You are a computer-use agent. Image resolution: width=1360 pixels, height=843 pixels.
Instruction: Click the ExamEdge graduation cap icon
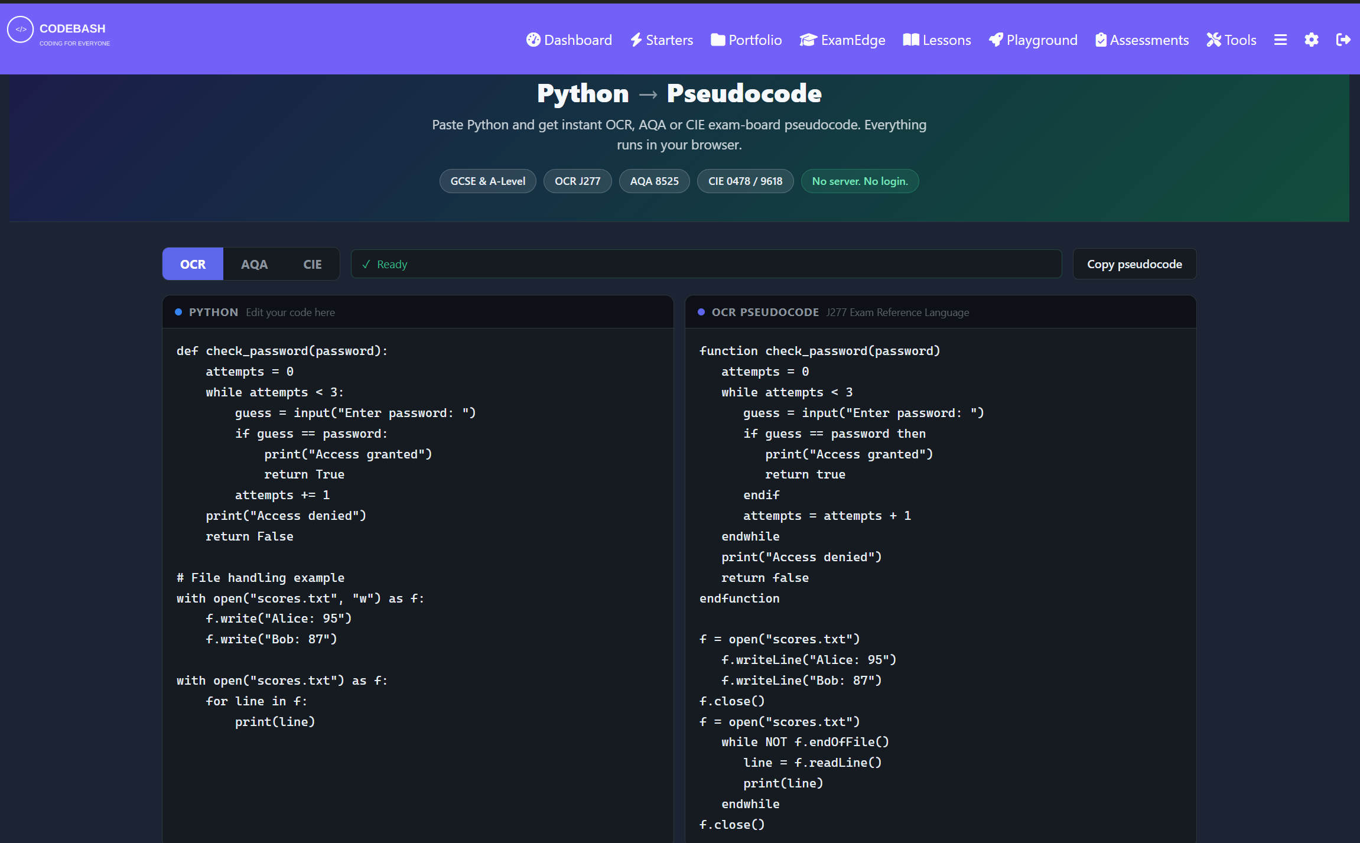click(x=808, y=40)
